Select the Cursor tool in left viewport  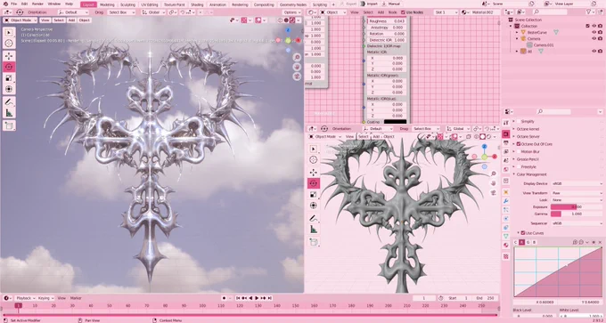coord(9,44)
